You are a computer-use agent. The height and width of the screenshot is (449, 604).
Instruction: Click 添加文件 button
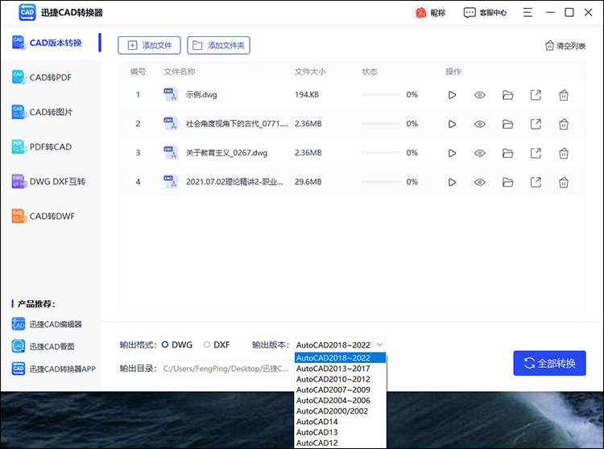pyautogui.click(x=149, y=45)
